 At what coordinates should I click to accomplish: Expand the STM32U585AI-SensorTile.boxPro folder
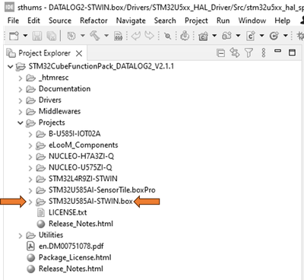30,190
